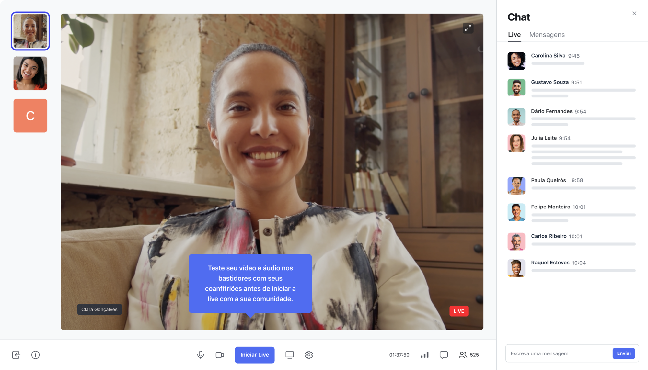Viewport: 648px width, 370px height.
Task: Select the second participant thumbnail
Action: click(30, 73)
